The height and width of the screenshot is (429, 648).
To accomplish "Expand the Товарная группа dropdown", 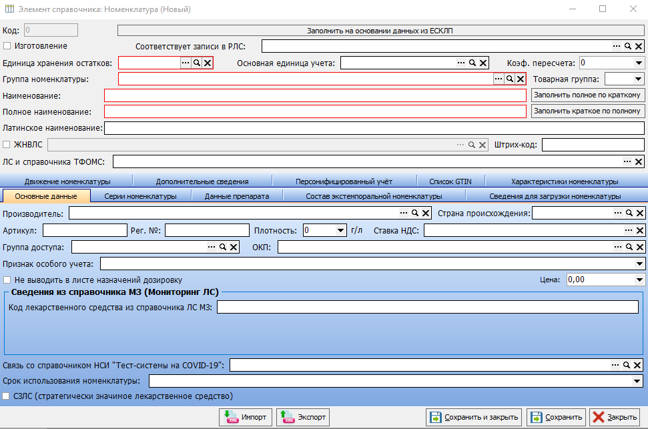I will pyautogui.click(x=639, y=79).
